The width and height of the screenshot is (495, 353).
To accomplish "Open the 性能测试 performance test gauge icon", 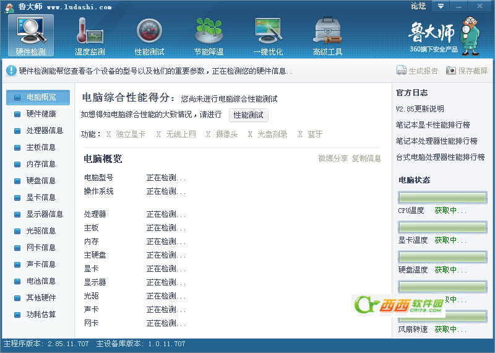I will tap(149, 35).
